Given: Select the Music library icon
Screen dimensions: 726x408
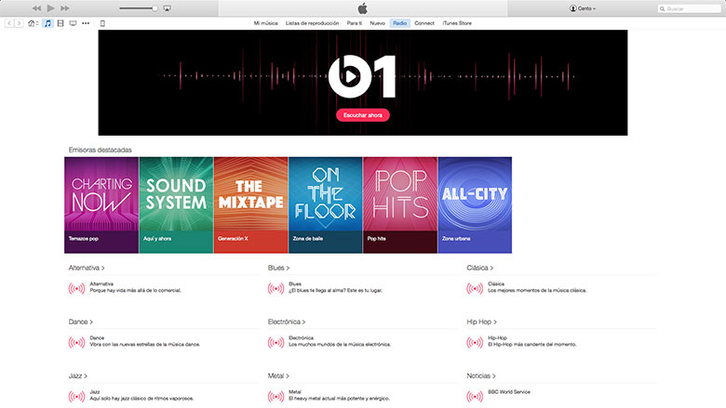Looking at the screenshot, I should (x=47, y=23).
